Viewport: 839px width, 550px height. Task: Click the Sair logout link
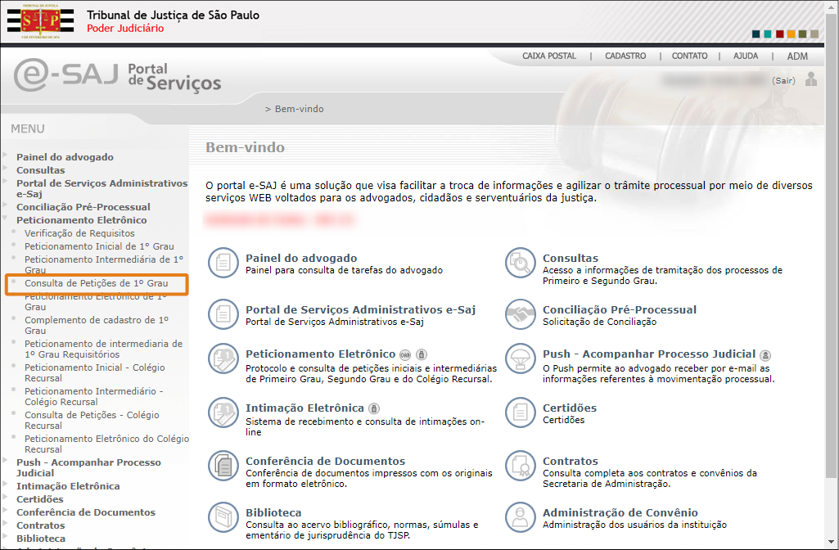[784, 81]
